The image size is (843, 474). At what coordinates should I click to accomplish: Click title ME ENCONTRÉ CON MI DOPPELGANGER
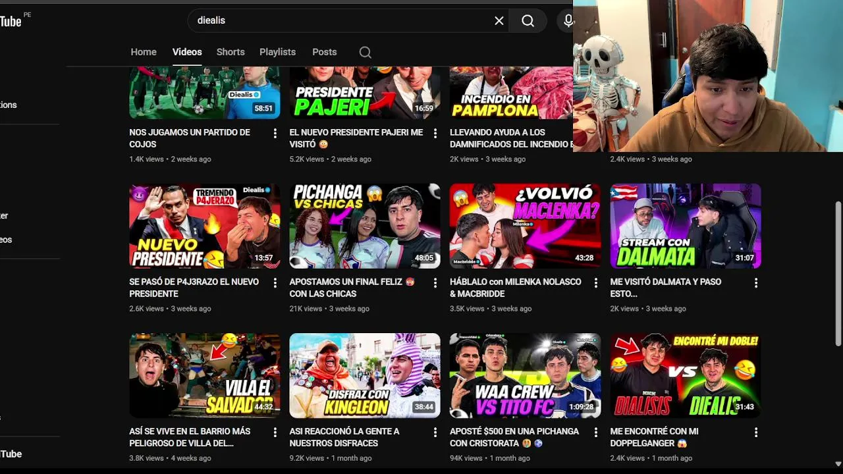[654, 437]
